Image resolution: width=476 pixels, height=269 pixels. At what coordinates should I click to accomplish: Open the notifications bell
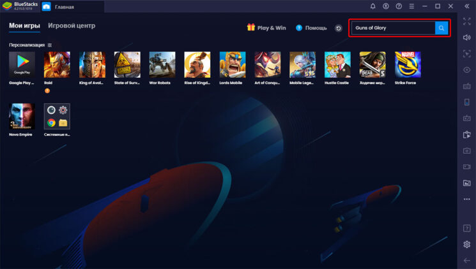(373, 6)
